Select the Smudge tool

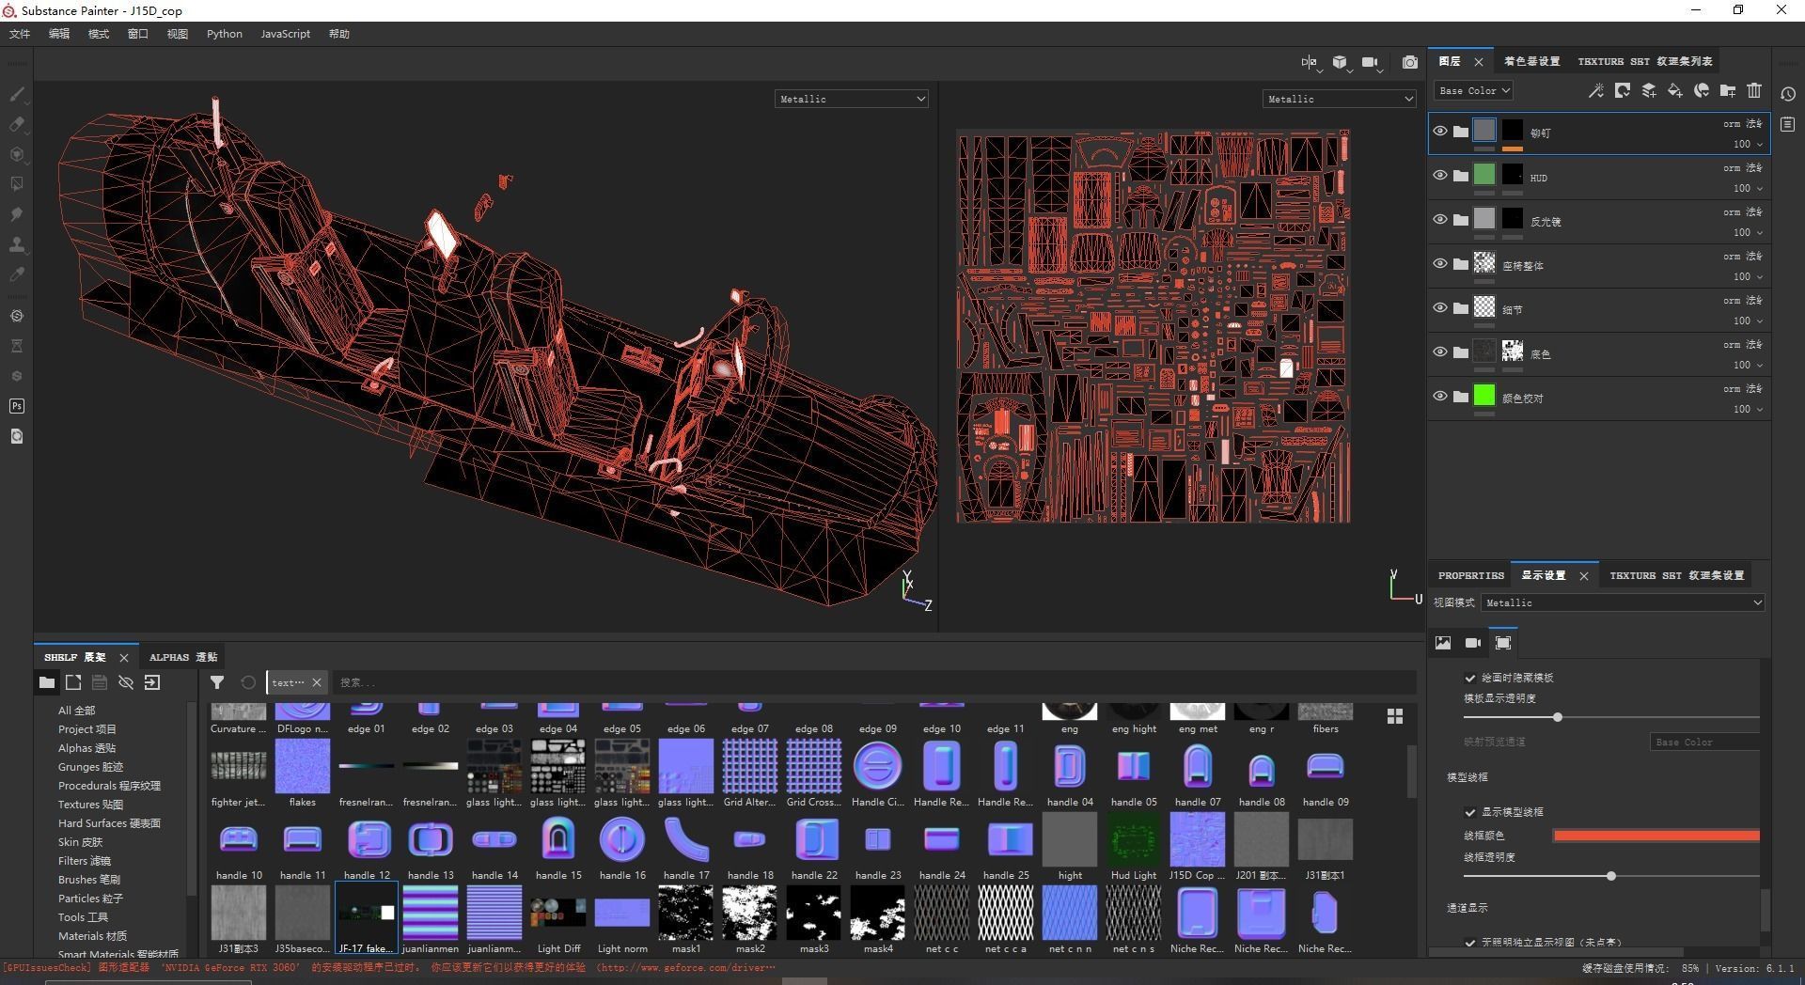click(x=17, y=214)
